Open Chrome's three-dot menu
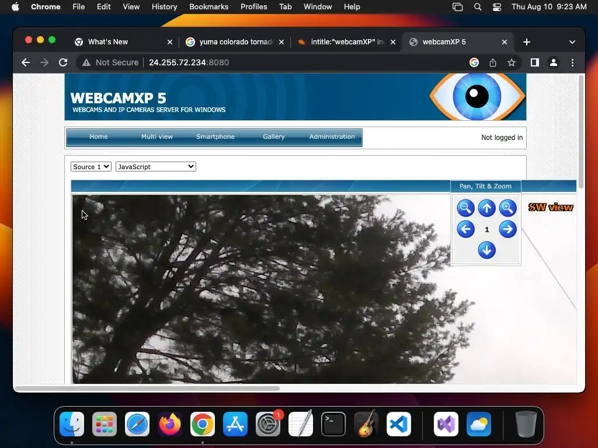Screen dimensions: 598x448 coord(572,62)
